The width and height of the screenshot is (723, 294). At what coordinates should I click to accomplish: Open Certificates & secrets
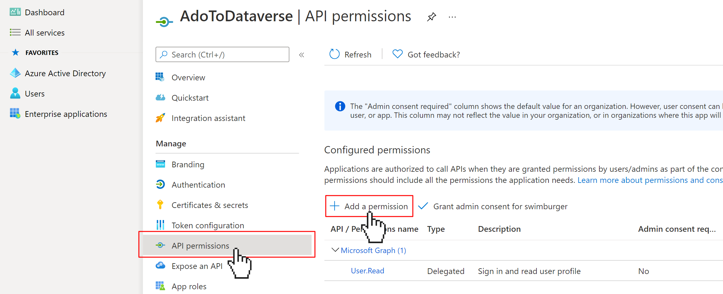pyautogui.click(x=210, y=205)
